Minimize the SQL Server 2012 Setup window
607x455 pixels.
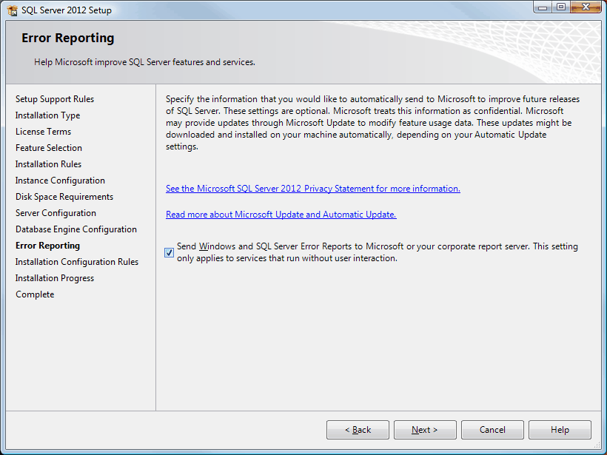pos(543,7)
